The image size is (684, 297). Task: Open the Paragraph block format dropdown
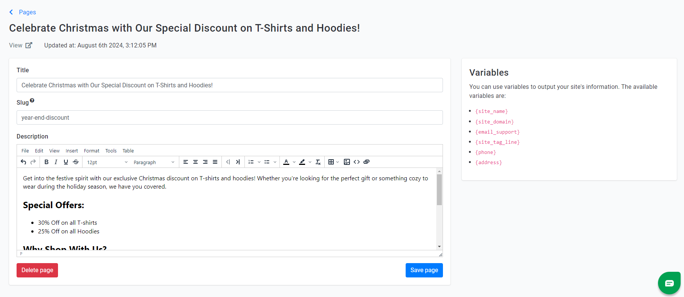click(x=154, y=162)
